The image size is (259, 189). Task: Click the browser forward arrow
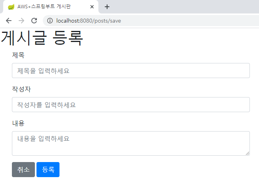pyautogui.click(x=21, y=21)
